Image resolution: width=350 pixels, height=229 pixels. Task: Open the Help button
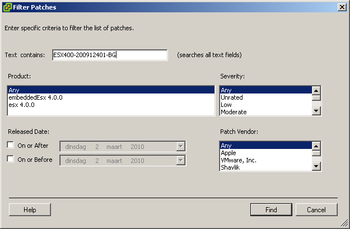[x=30, y=210]
